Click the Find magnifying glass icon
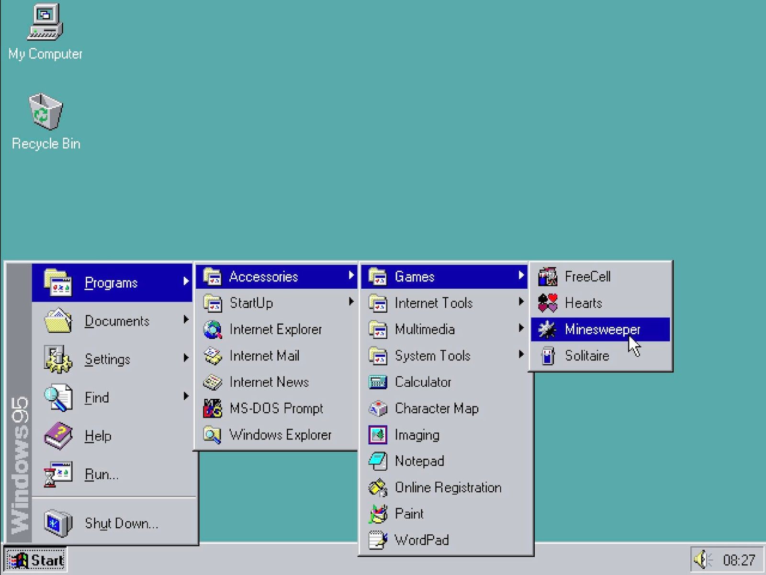This screenshot has height=575, width=766. click(x=58, y=397)
